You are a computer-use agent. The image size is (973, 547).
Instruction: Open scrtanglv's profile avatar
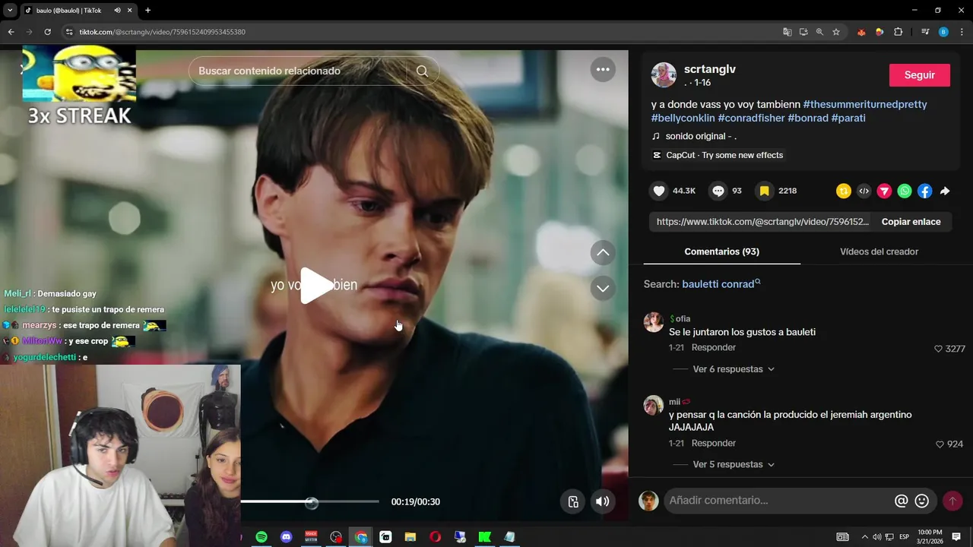pos(664,75)
